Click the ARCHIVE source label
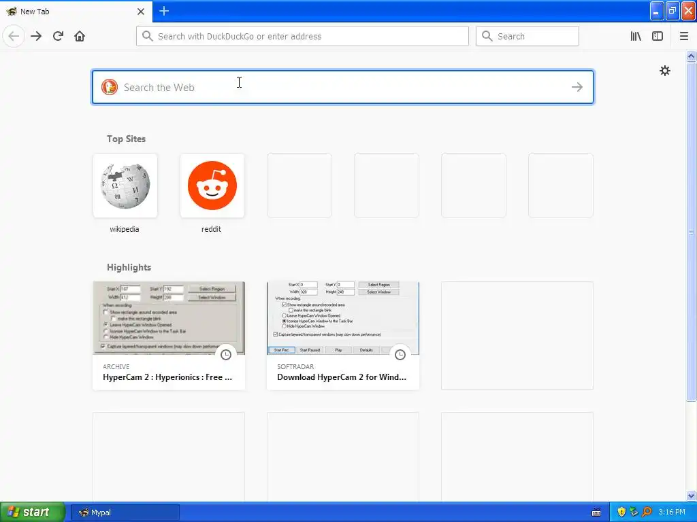697x522 pixels. point(116,366)
